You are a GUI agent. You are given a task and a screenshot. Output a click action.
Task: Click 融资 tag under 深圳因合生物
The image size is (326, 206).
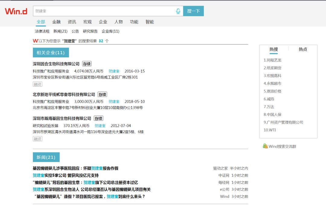(x=37, y=84)
